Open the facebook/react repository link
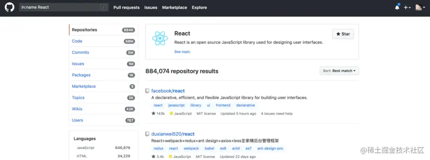430x160 pixels. click(x=168, y=91)
